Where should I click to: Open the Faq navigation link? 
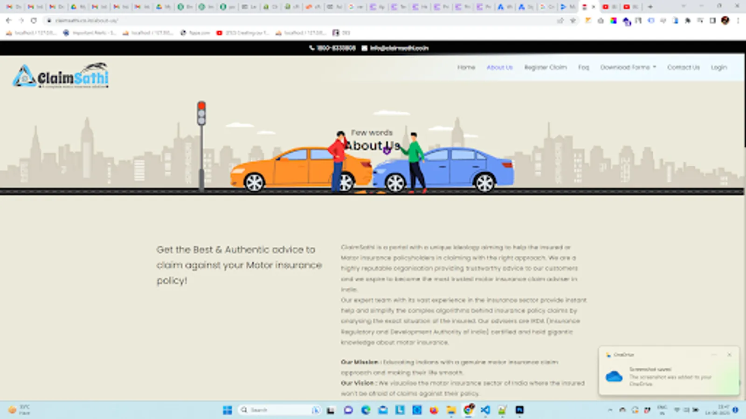coord(583,68)
